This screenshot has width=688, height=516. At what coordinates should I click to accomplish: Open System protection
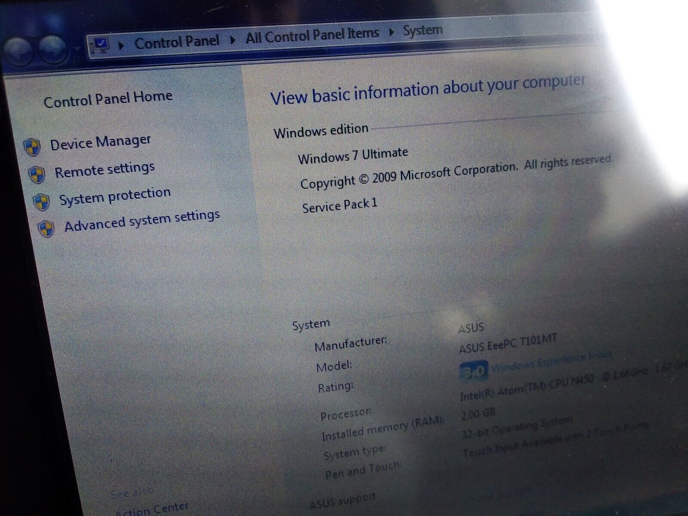click(x=115, y=196)
